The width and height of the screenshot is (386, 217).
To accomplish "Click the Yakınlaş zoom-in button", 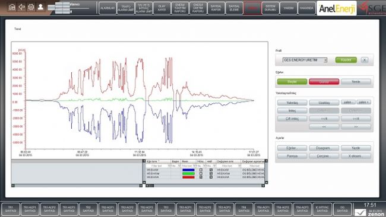I will coord(292,103).
